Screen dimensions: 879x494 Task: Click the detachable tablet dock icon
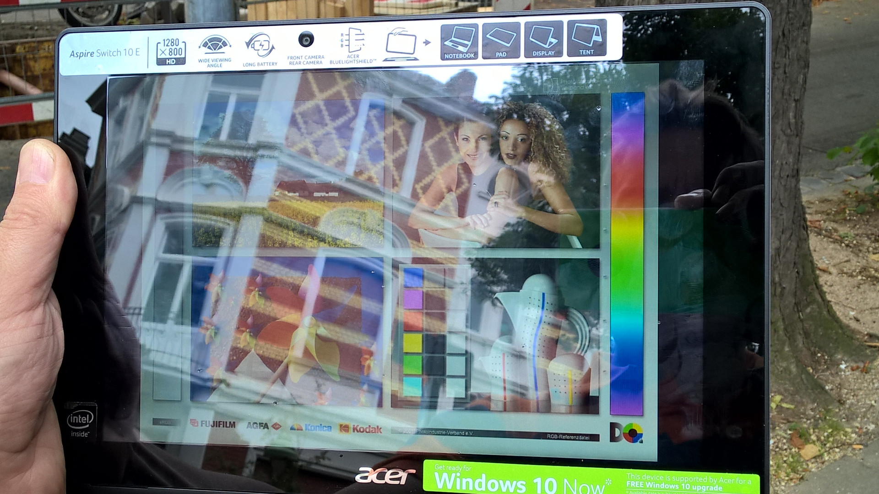402,44
